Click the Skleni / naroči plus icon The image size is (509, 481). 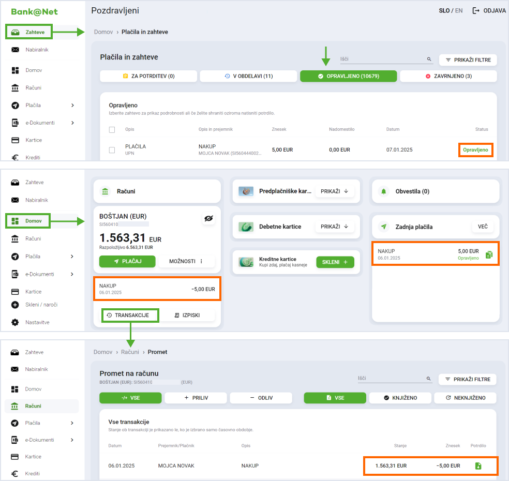click(x=15, y=305)
